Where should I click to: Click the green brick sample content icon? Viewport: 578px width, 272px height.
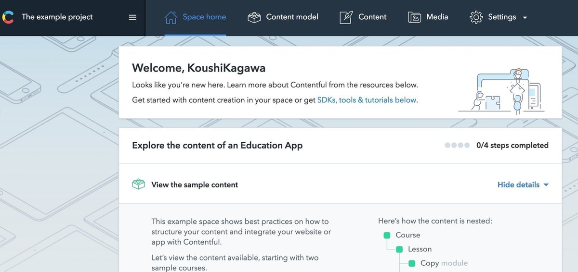tap(139, 185)
